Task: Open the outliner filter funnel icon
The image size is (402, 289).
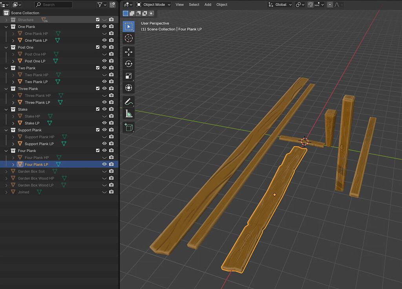Action: [100, 4]
